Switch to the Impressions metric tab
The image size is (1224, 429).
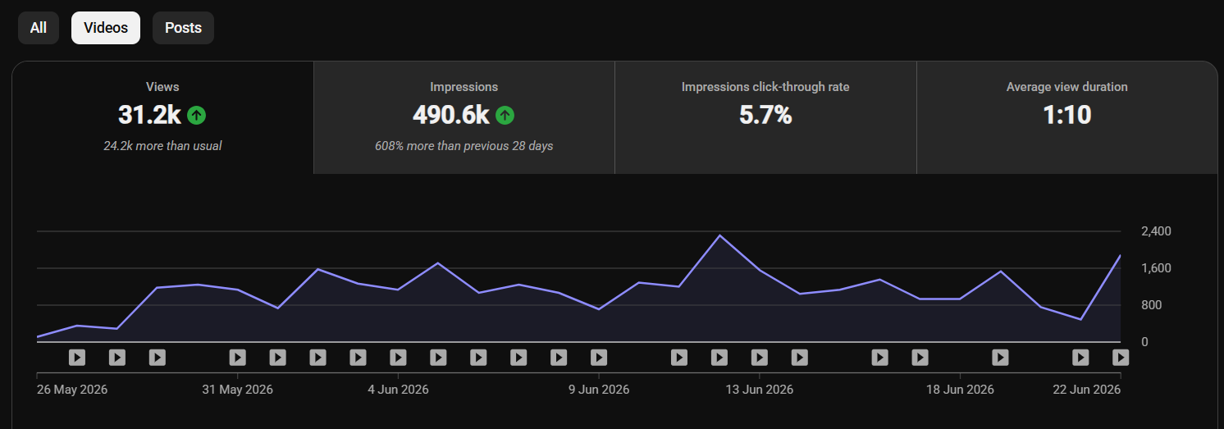click(x=464, y=117)
